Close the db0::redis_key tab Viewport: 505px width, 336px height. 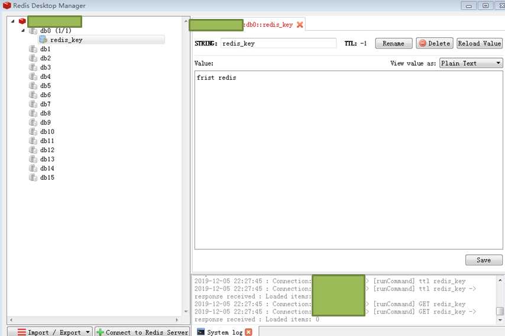point(300,25)
